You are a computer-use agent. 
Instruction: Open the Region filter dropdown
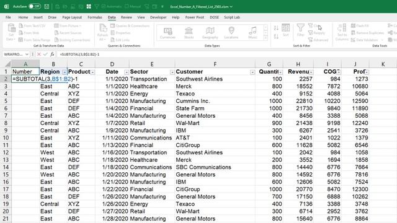65,72
